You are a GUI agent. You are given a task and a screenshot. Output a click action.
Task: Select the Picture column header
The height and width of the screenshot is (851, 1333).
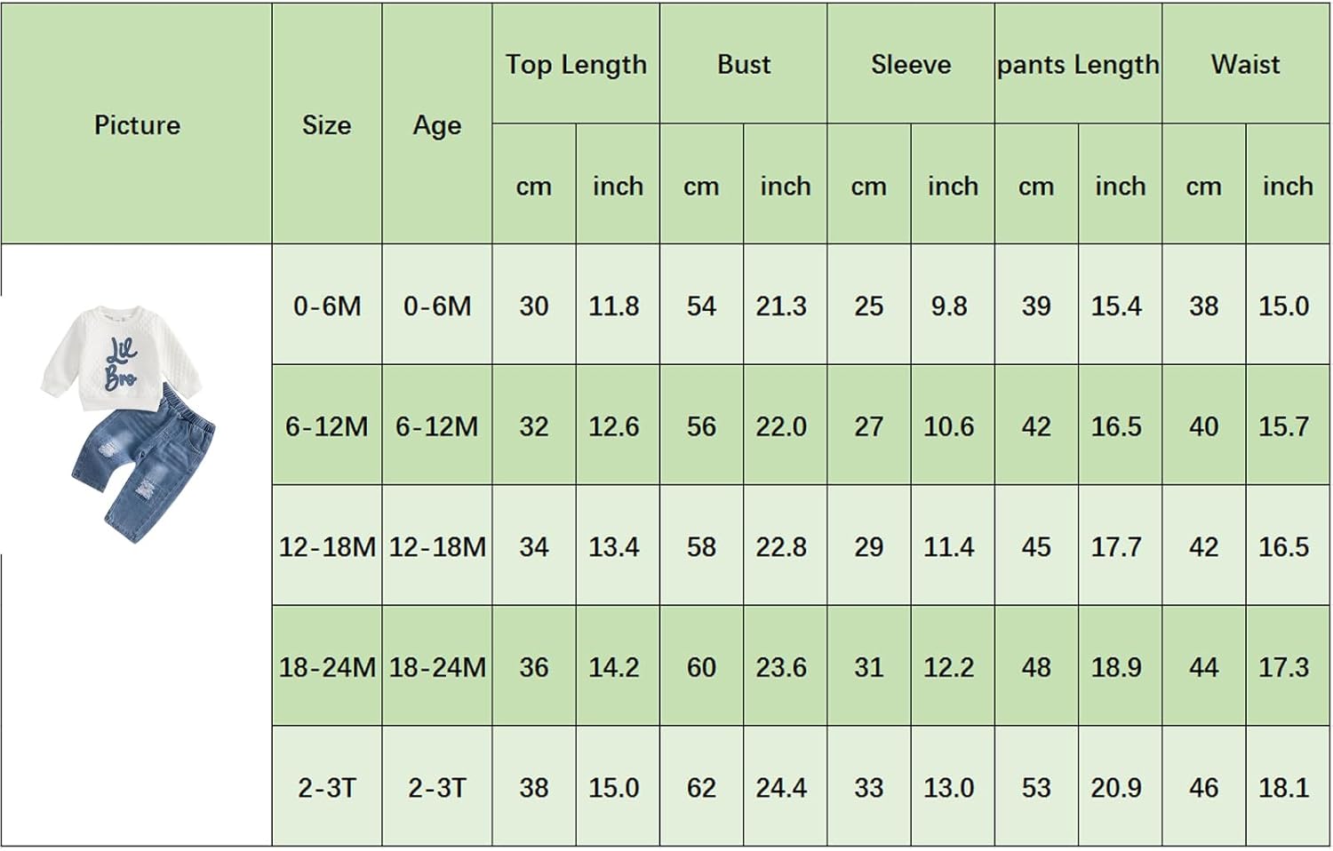(x=137, y=124)
